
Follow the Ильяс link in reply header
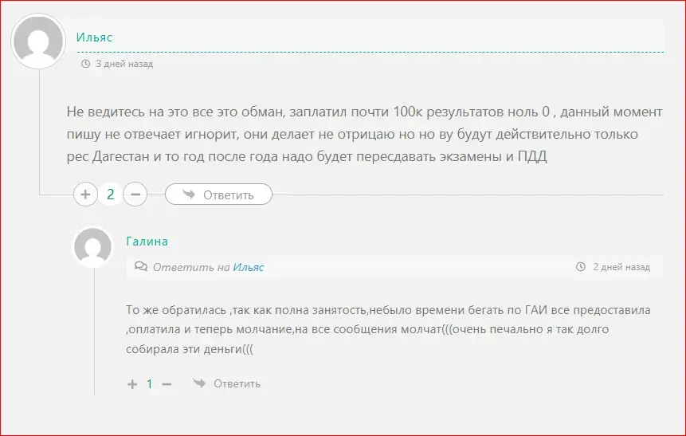(x=249, y=267)
